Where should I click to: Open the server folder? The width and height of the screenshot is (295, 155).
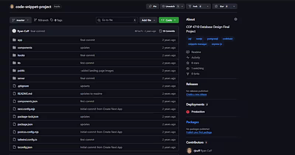(21, 78)
